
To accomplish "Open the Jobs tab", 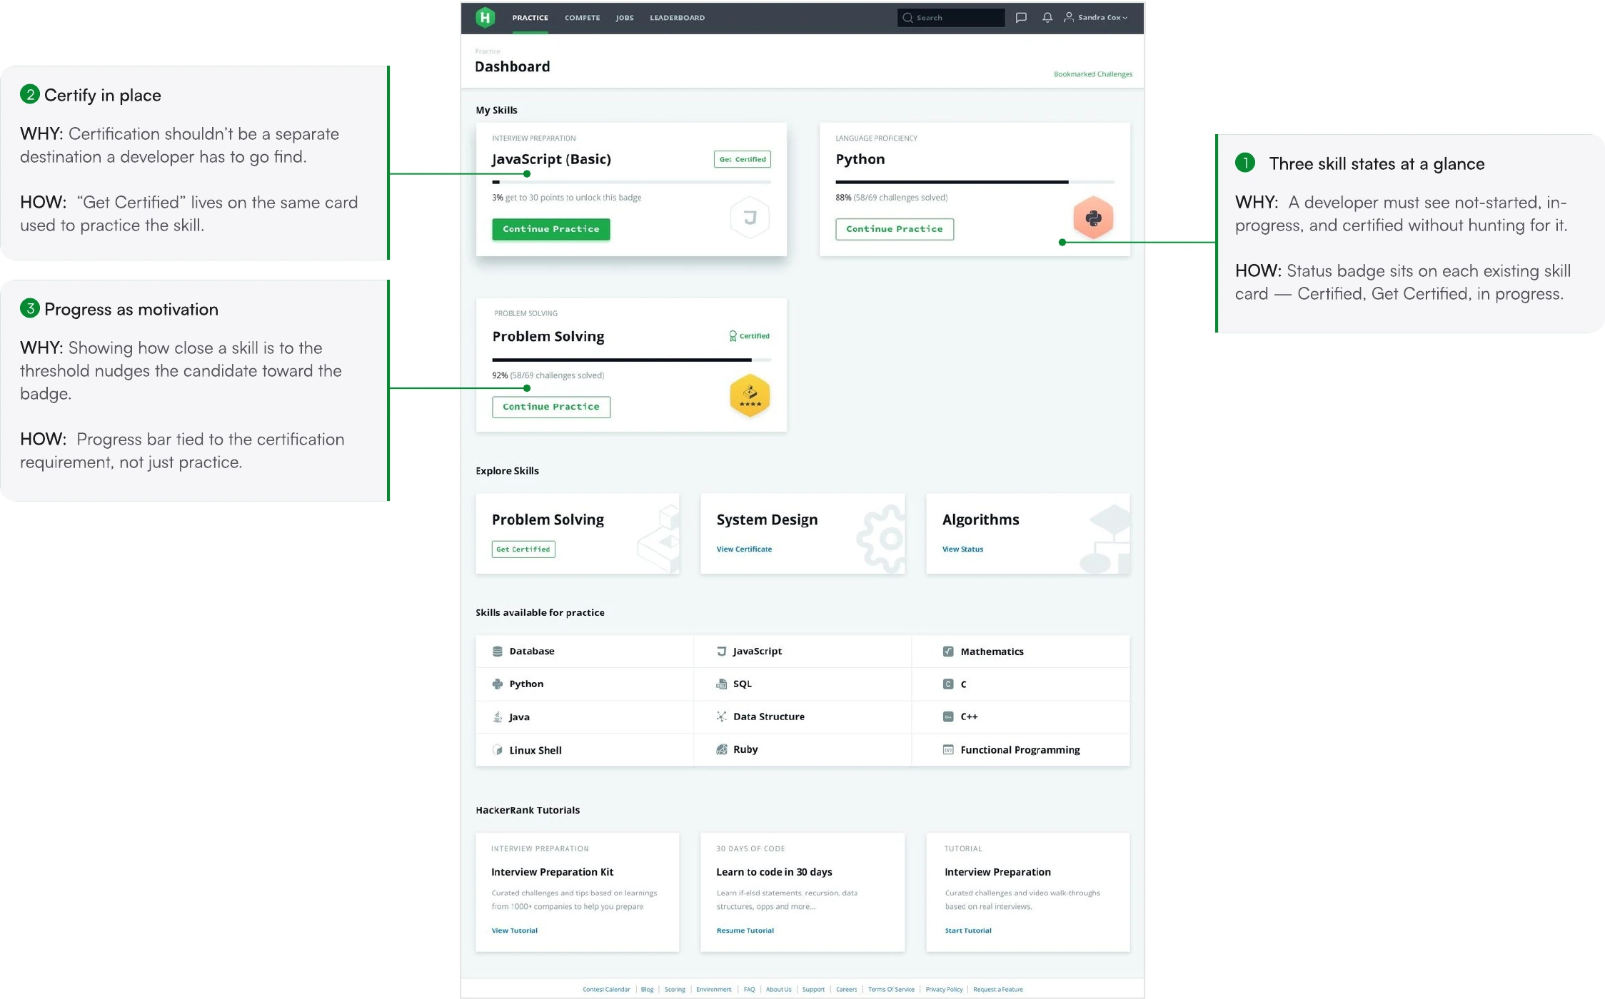I will [x=625, y=18].
